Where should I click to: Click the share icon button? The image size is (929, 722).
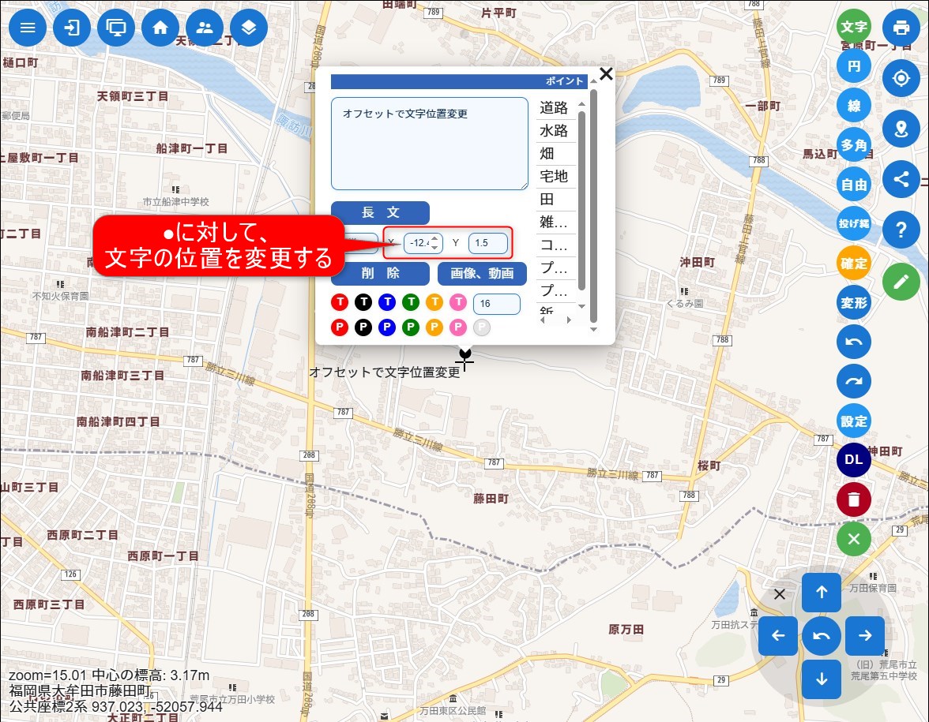(x=901, y=179)
